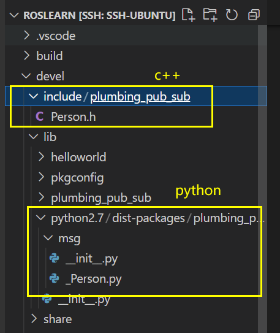280x333 pixels.
Task: Select the helloworld folder label
Action: pyautogui.click(x=78, y=157)
